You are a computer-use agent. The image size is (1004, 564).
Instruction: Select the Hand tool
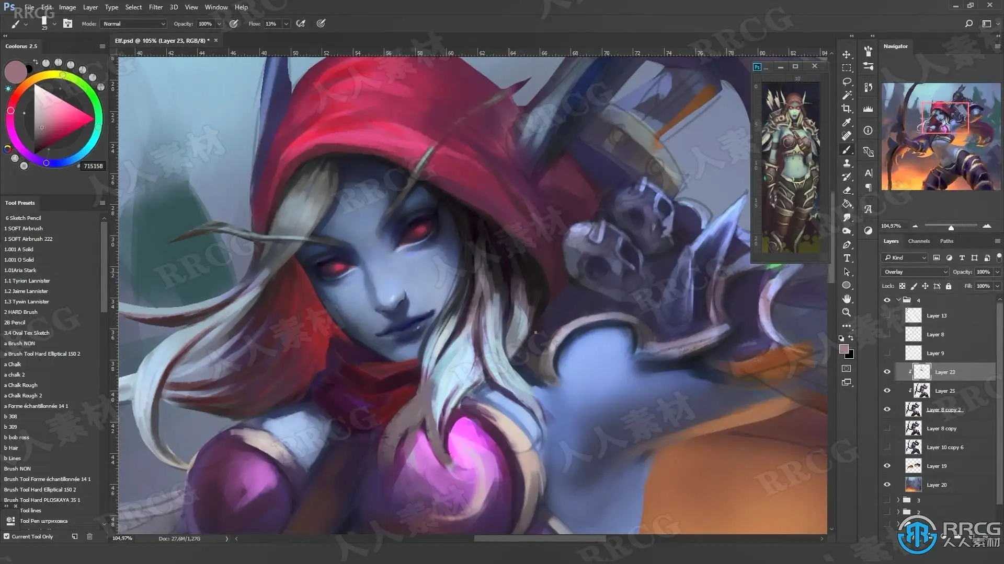point(847,299)
